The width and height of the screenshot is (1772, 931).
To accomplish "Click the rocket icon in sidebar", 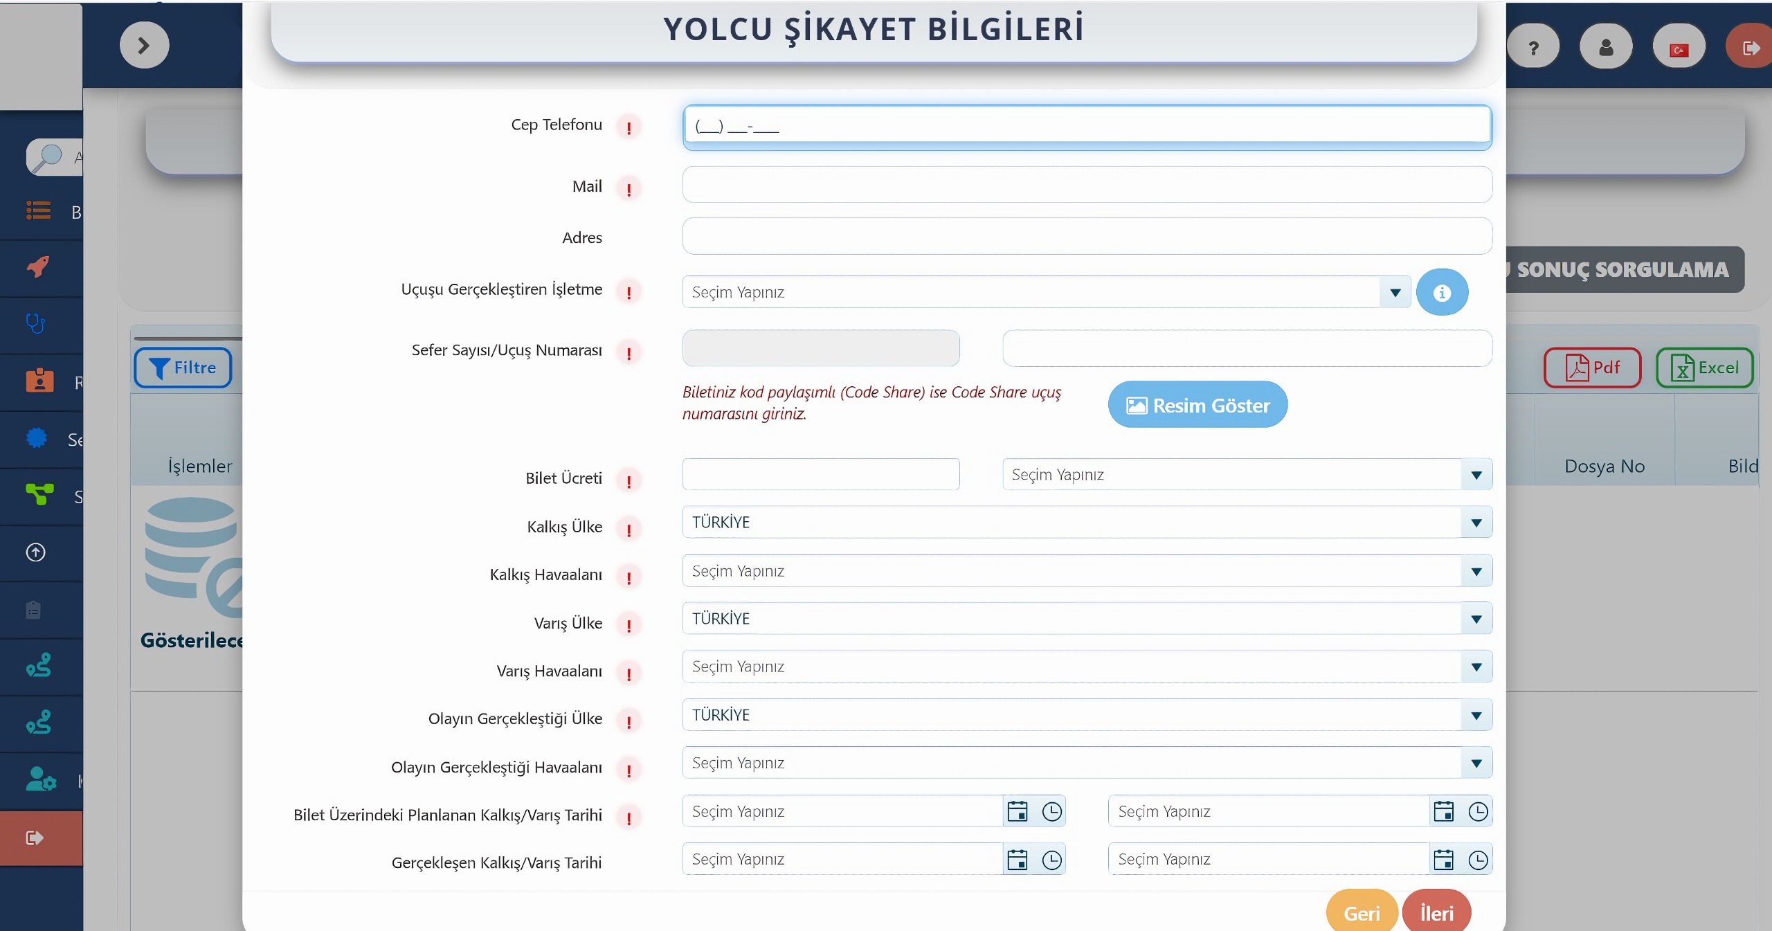I will coord(38,266).
